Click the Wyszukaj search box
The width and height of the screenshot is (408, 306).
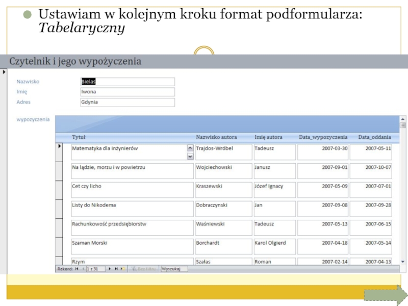(x=174, y=269)
